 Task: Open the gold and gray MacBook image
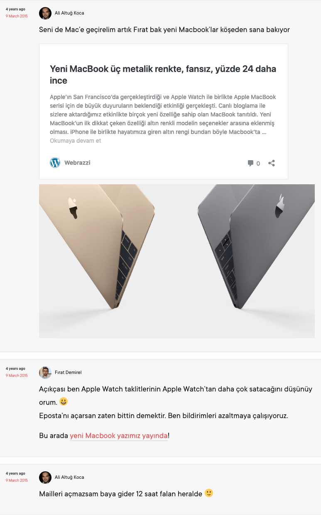177,261
